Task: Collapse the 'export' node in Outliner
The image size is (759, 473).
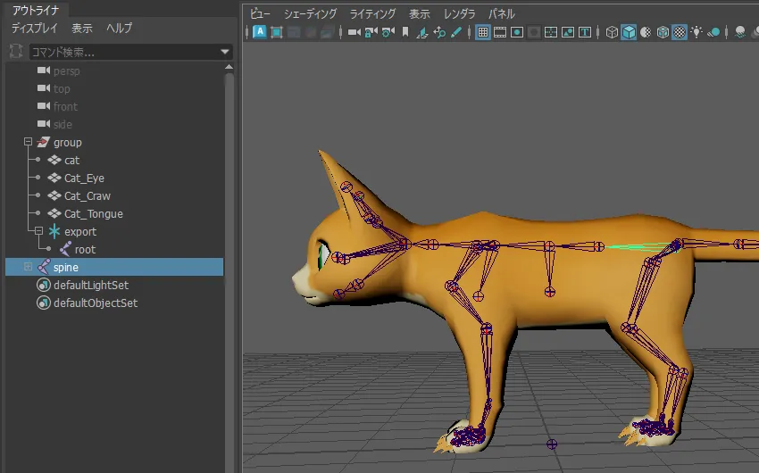Action: (38, 231)
